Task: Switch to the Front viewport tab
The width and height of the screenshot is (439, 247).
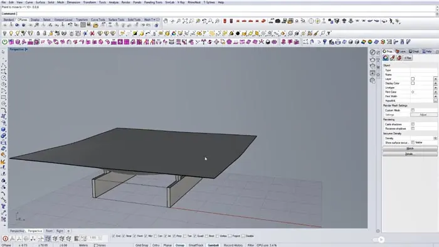Action: pyautogui.click(x=49, y=231)
